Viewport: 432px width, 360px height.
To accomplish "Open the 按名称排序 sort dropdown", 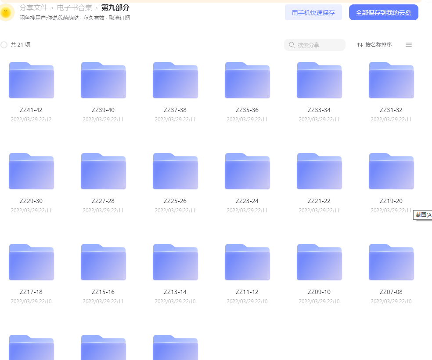I will [x=374, y=45].
